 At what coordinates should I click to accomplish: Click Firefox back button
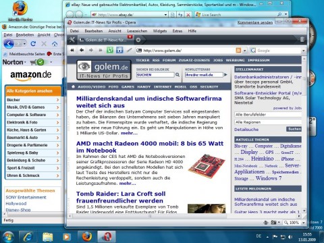(x=9, y=44)
